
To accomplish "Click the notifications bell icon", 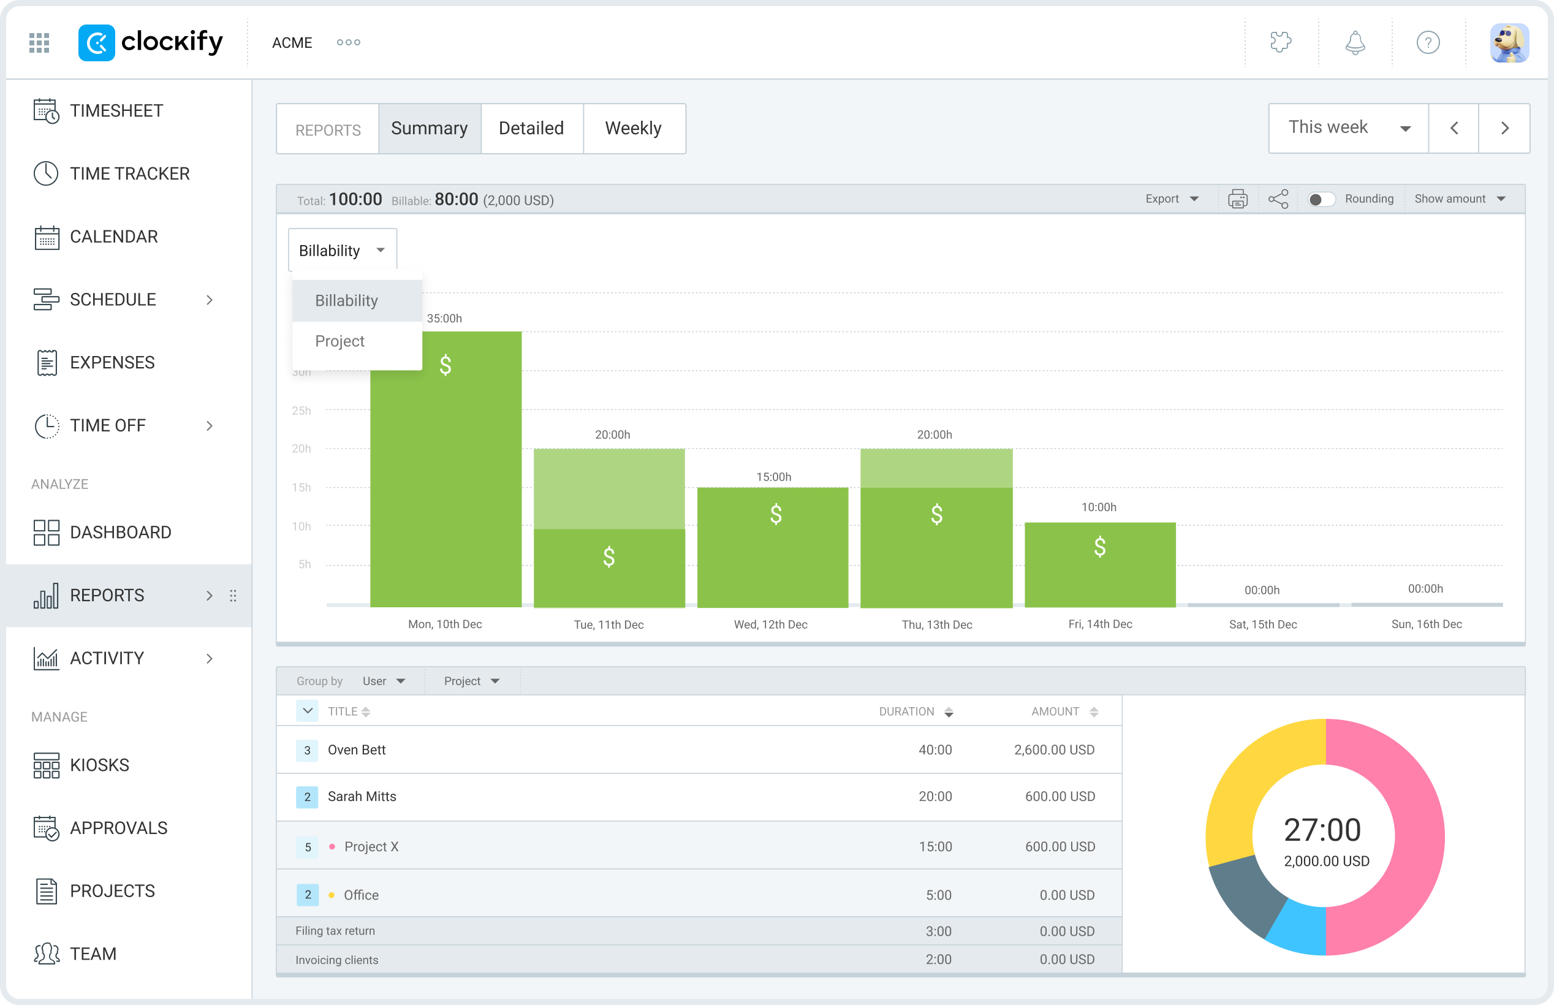I will click(x=1354, y=42).
